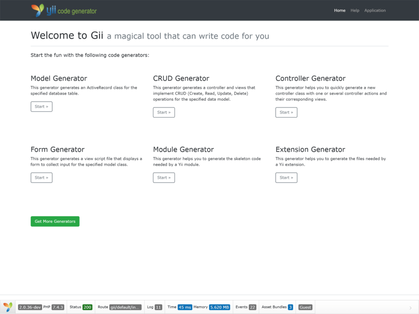Open the Yii debug toolbar logo icon
419x314 pixels.
(8, 307)
